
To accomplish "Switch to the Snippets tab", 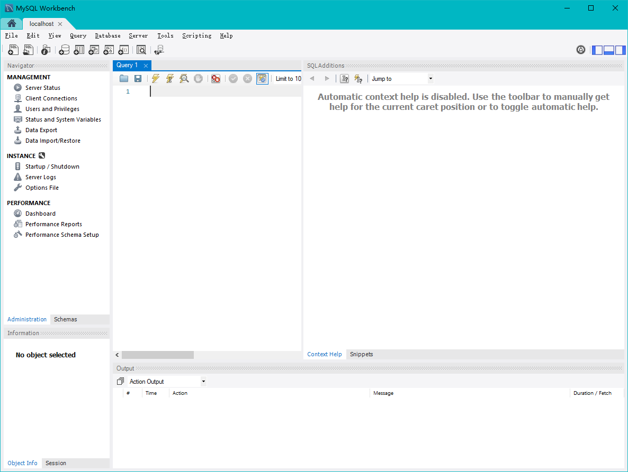I will click(361, 354).
